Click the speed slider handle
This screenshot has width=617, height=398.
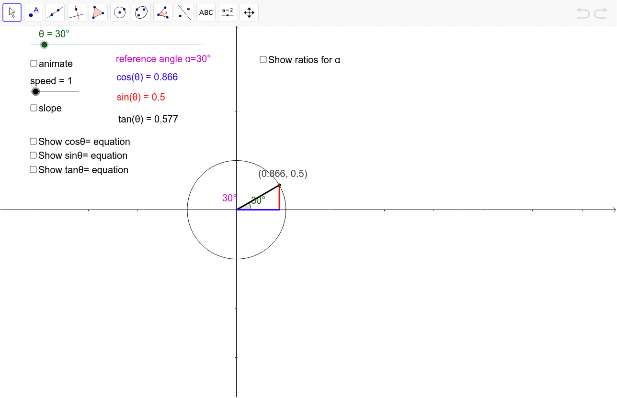(x=35, y=91)
